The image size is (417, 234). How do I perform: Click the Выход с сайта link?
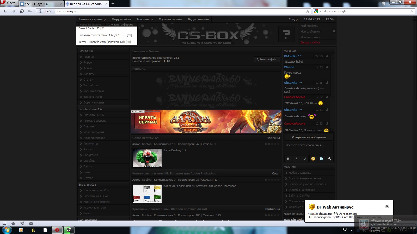click(310, 42)
